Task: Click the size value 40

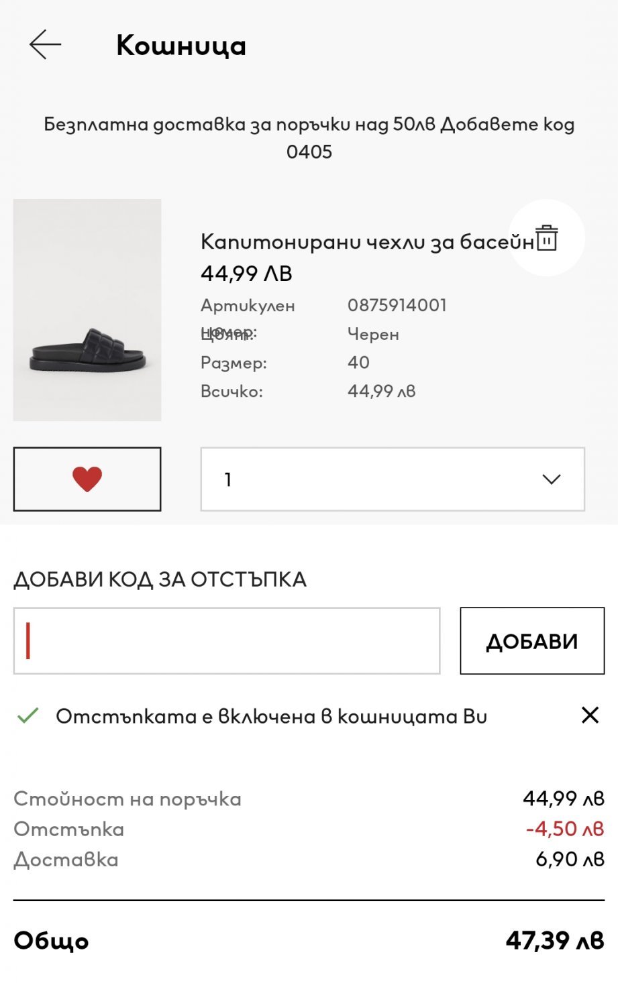Action: pos(358,363)
